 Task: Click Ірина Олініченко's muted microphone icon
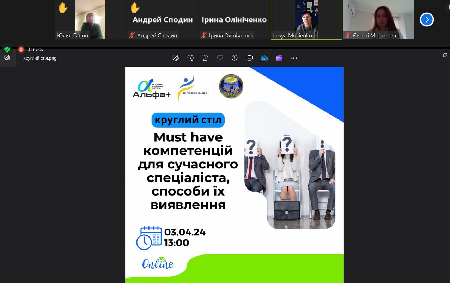(x=203, y=35)
